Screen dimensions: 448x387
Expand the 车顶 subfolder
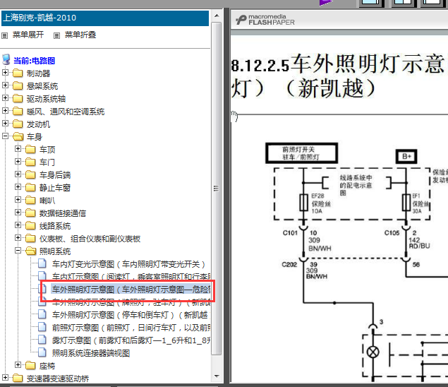point(18,149)
